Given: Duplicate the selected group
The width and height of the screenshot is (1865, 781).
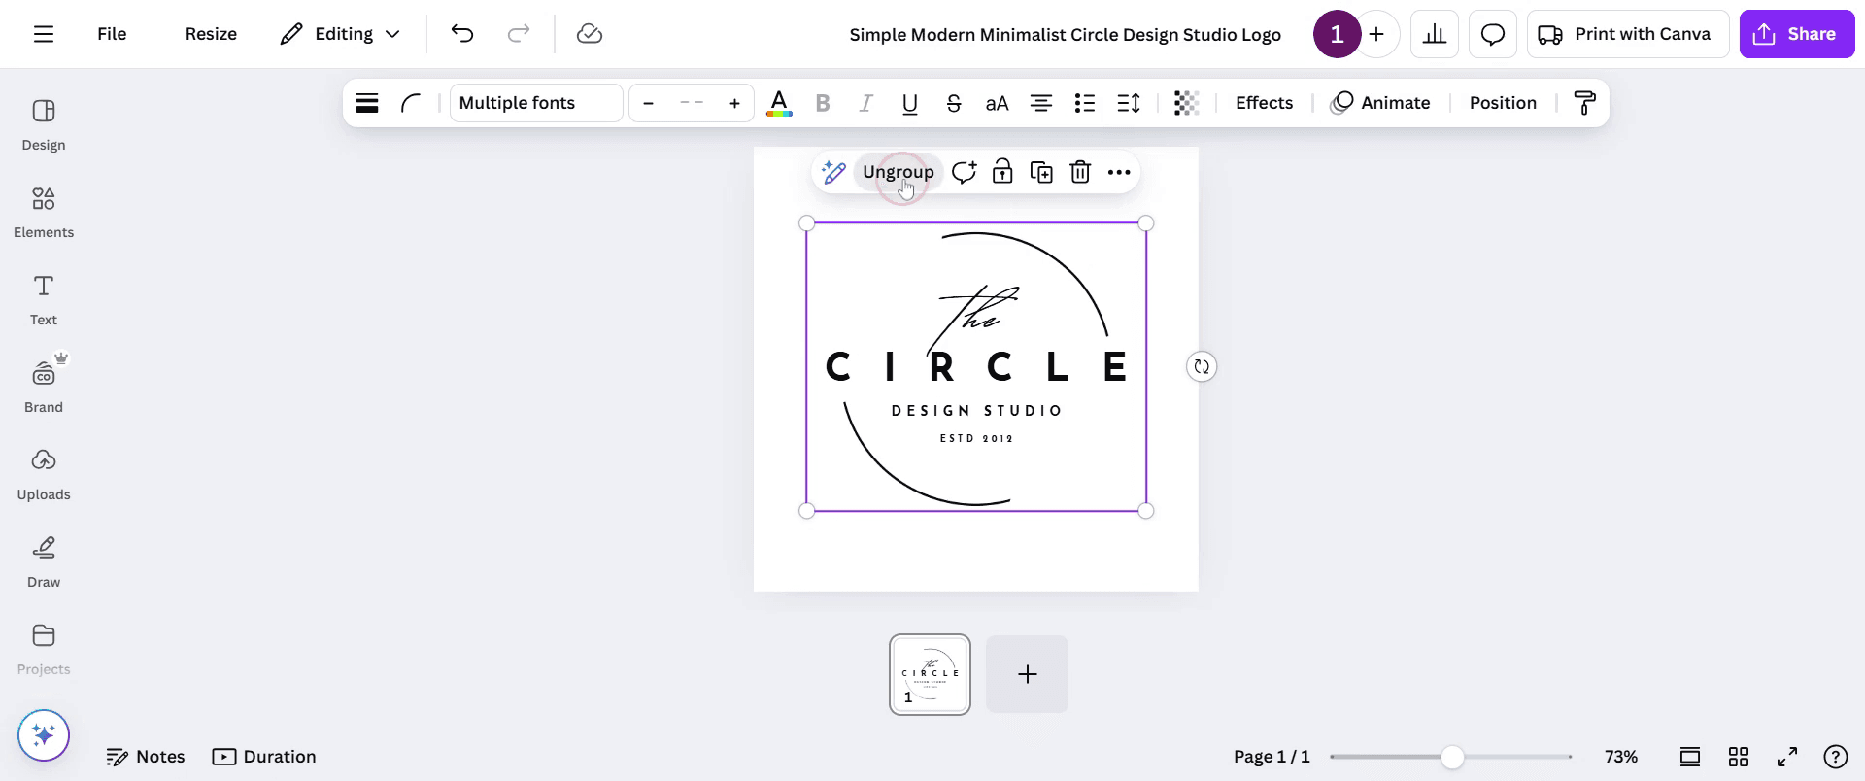Looking at the screenshot, I should [x=1041, y=172].
